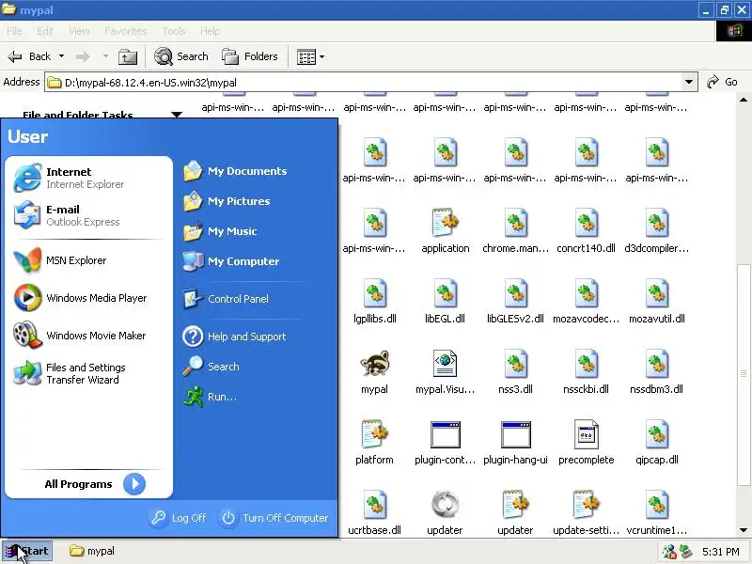752x564 pixels.
Task: Select the application configuration file
Action: (x=445, y=231)
